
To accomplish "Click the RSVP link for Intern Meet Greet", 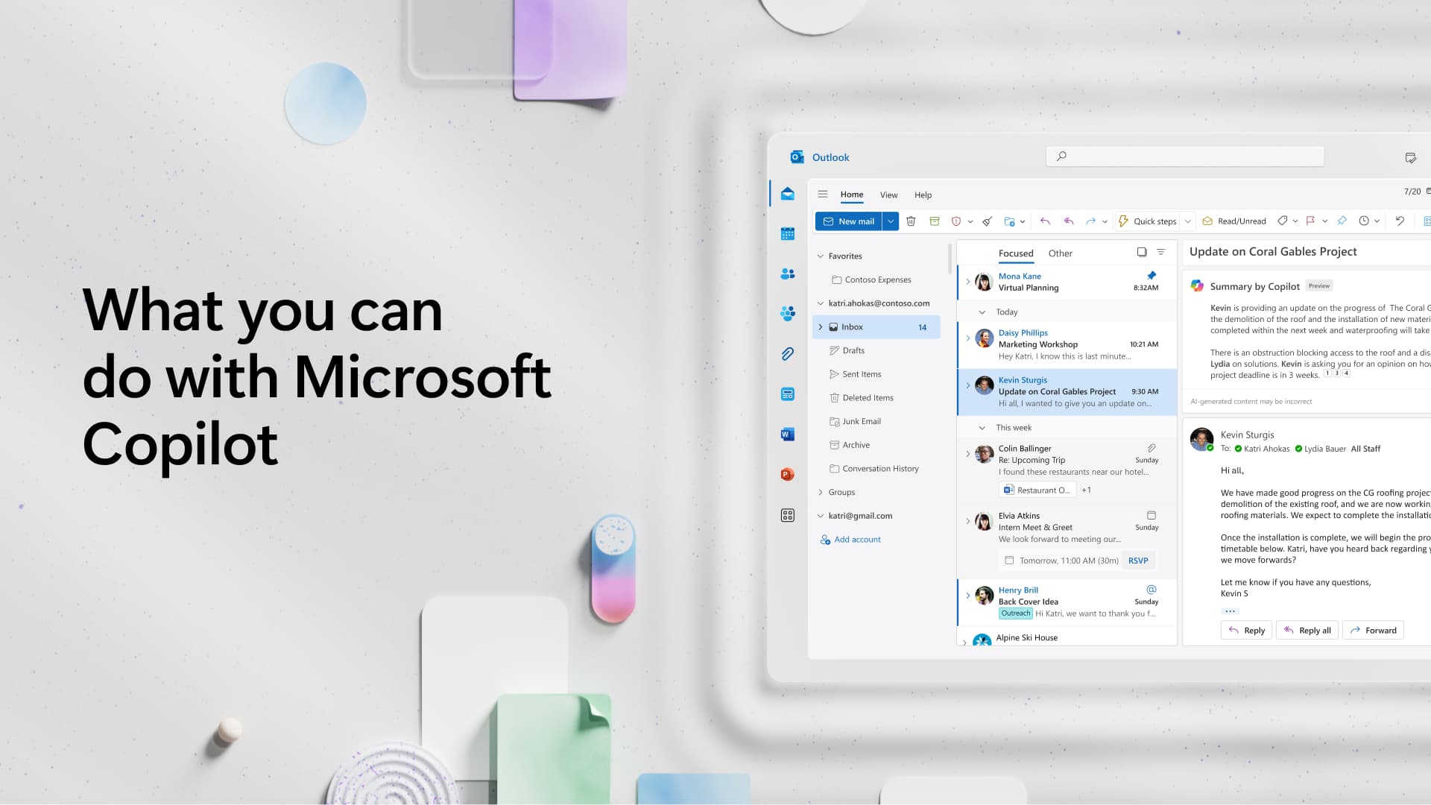I will 1138,561.
